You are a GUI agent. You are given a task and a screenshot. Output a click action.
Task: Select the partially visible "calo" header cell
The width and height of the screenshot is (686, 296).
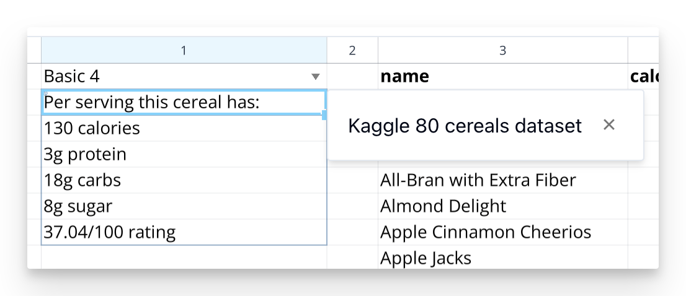pos(643,77)
